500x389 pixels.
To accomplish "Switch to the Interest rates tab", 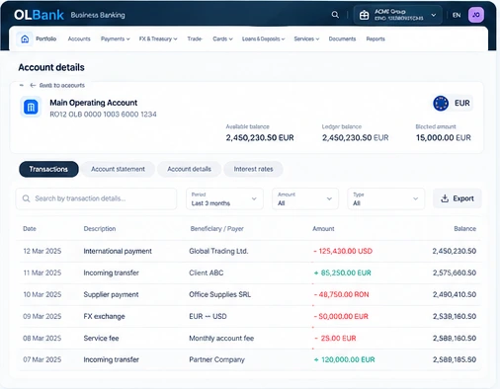I will tap(253, 169).
